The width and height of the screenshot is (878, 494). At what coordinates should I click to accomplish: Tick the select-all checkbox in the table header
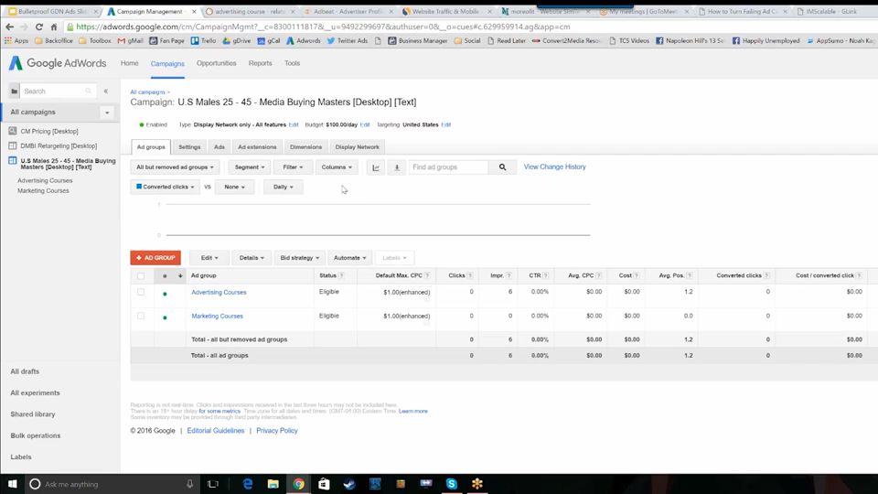[x=141, y=275]
